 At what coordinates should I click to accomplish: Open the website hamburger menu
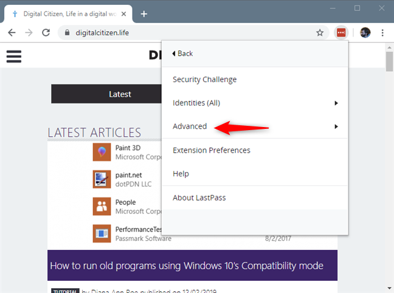pos(14,57)
